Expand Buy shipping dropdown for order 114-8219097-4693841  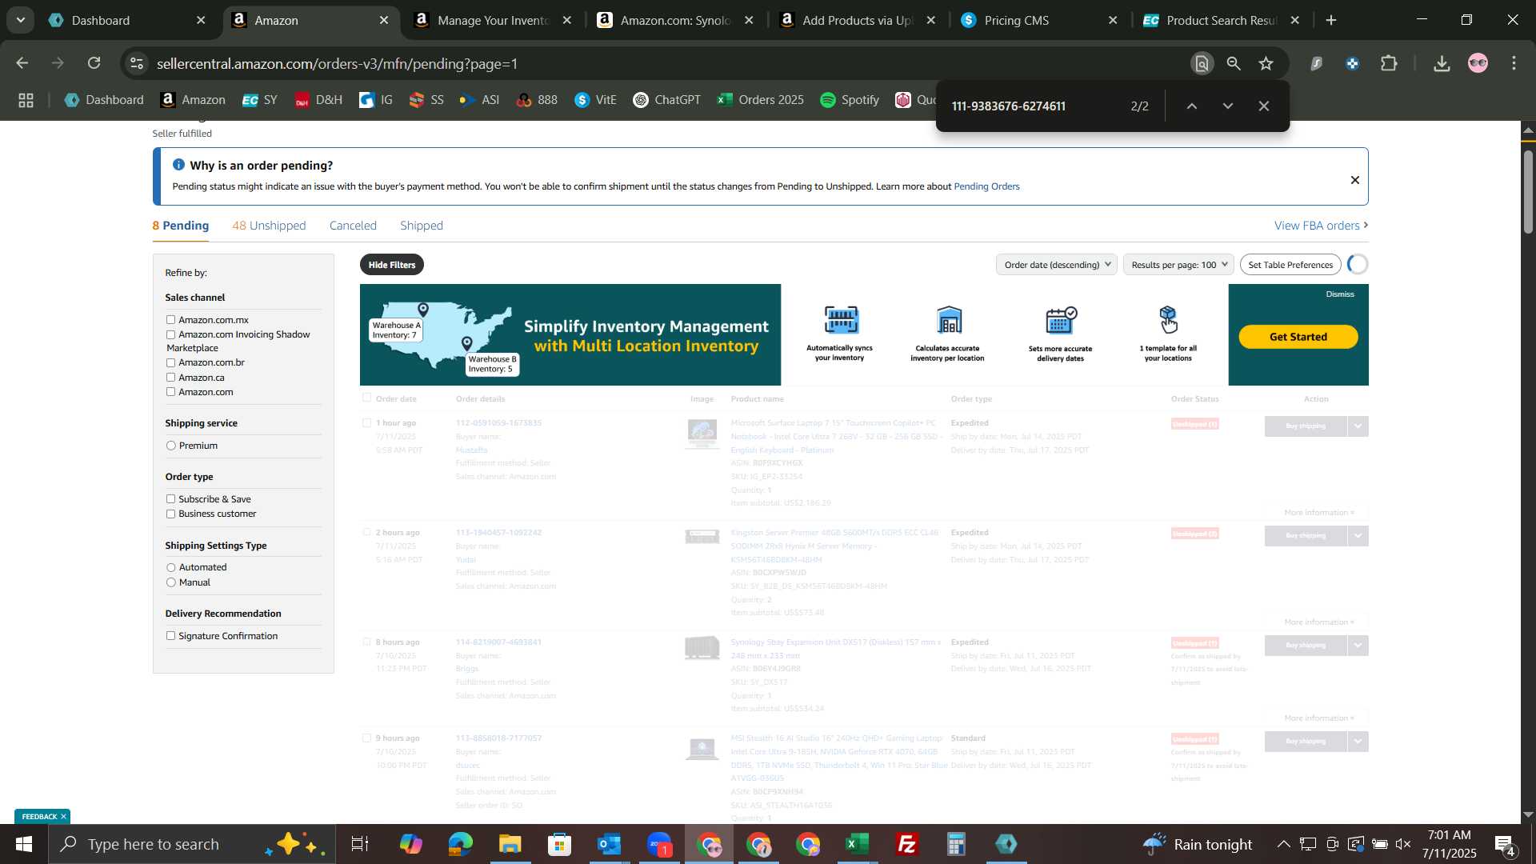[x=1358, y=646]
